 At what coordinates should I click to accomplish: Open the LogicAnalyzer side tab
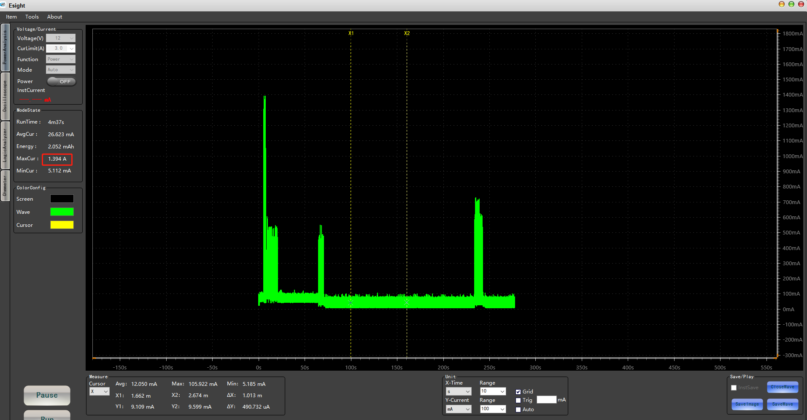tap(5, 145)
